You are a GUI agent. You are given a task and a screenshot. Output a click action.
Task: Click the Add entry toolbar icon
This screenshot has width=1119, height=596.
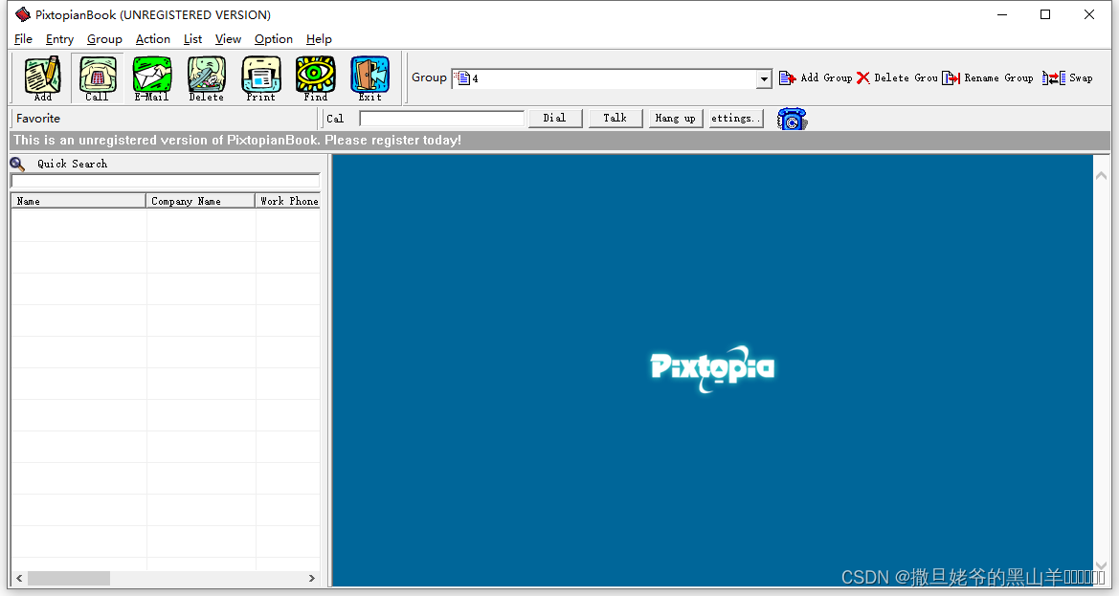[43, 77]
